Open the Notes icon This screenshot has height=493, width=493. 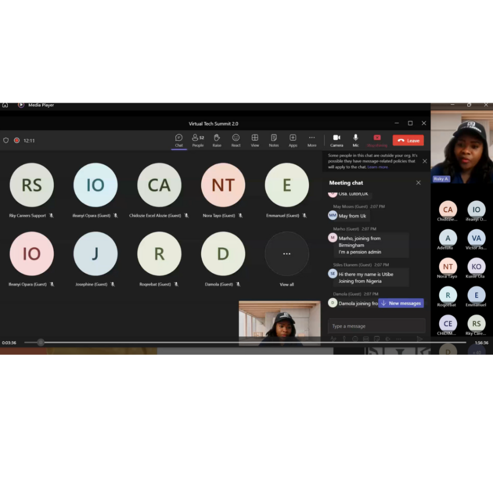click(x=273, y=140)
